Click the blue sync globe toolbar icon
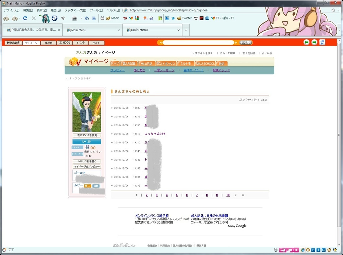Viewport: 343px width, 255px height. [55, 18]
